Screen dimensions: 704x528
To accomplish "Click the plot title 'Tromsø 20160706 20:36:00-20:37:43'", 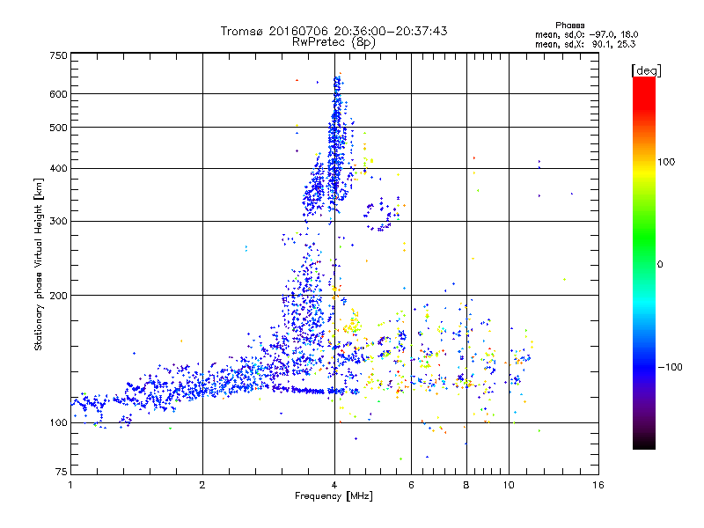I will [x=334, y=31].
